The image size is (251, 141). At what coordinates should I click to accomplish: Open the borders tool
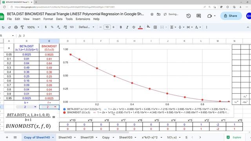coord(155,27)
